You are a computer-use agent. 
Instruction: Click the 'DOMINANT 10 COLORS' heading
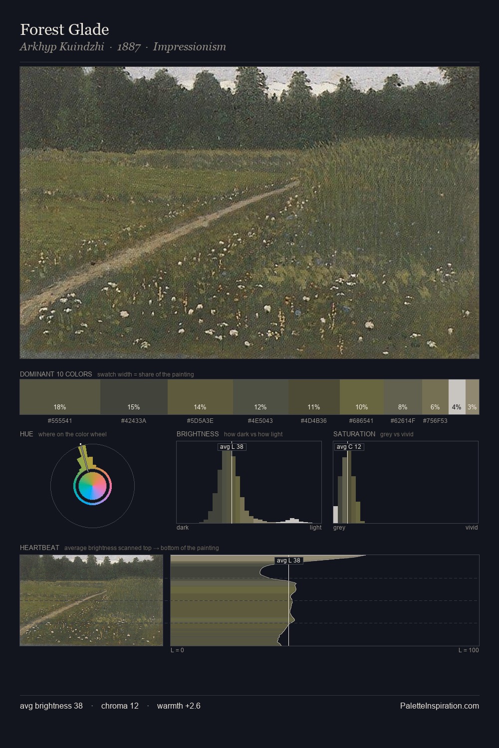(x=56, y=374)
